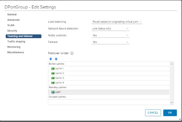Click the uplink list scrollbar down arrow
Image resolution: width=182 pixels, height=122 pixels.
pyautogui.click(x=172, y=102)
